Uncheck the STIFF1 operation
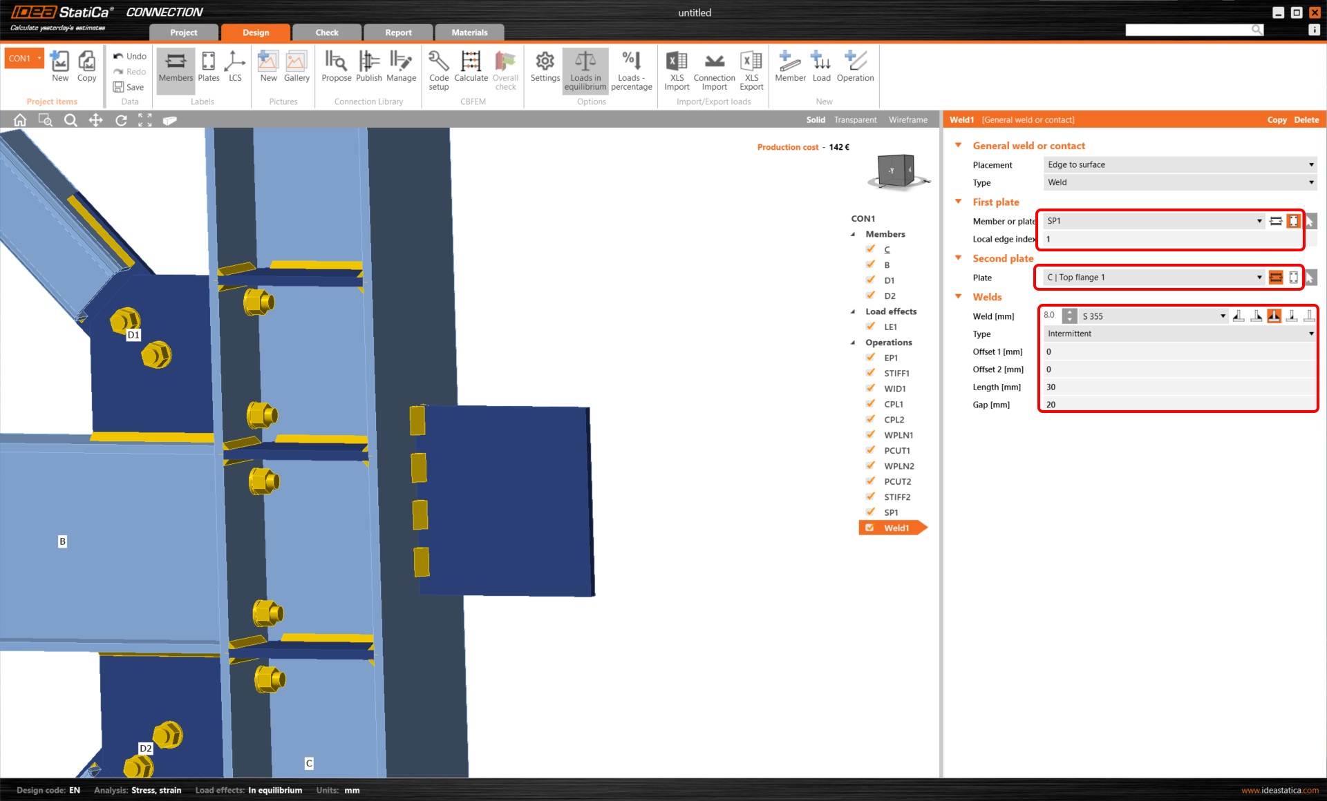 point(870,373)
